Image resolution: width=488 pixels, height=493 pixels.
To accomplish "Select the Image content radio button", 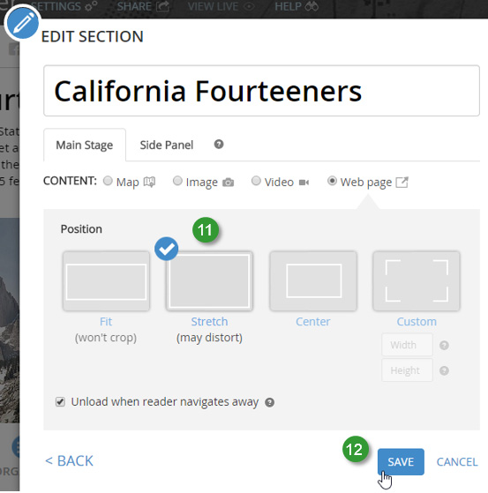I will pyautogui.click(x=177, y=181).
